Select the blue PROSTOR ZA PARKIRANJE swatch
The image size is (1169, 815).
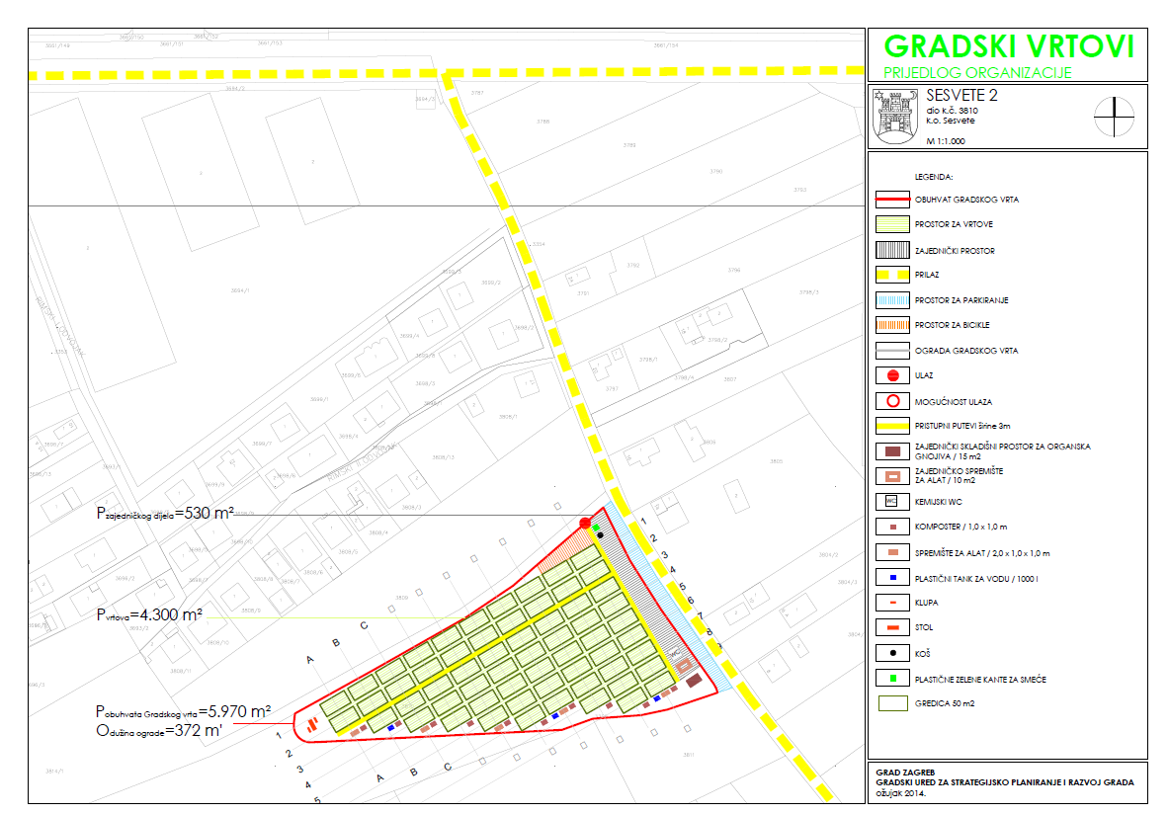(891, 300)
